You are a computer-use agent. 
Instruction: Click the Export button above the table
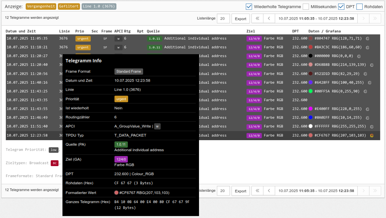click(x=240, y=19)
